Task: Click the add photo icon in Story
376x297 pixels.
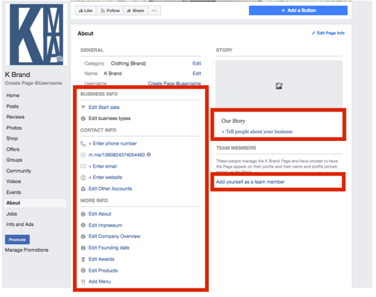Action: point(279,86)
